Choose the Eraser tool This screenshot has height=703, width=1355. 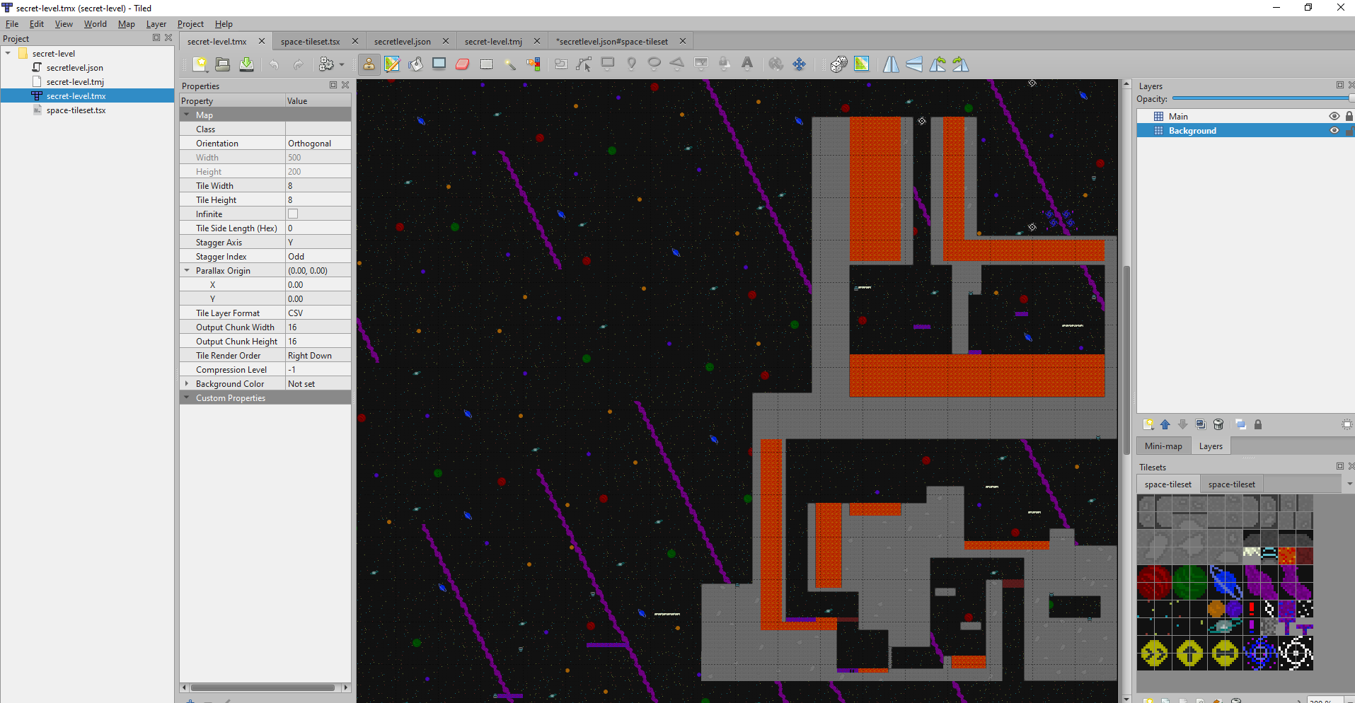[463, 64]
